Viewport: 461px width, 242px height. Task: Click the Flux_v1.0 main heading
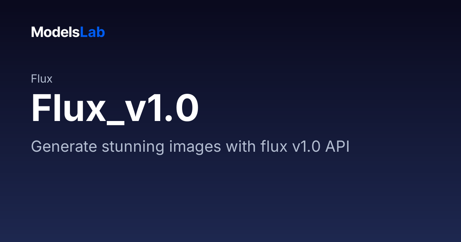(x=115, y=109)
